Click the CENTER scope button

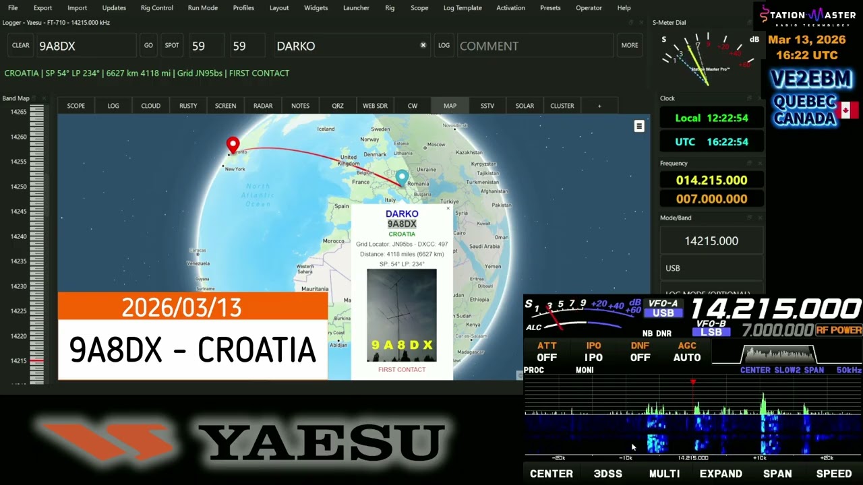point(552,474)
